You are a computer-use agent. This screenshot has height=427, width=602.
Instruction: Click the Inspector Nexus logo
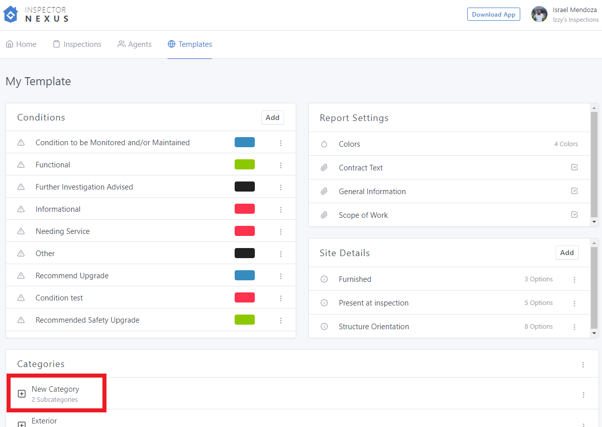(x=36, y=14)
